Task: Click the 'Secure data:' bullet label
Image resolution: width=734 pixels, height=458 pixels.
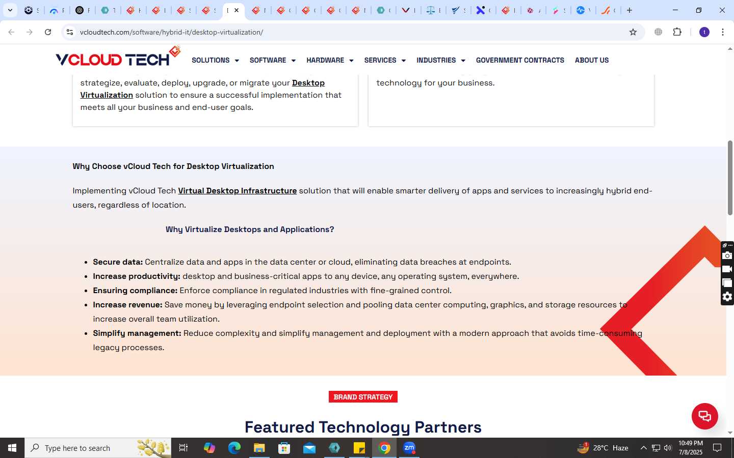Action: click(118, 262)
